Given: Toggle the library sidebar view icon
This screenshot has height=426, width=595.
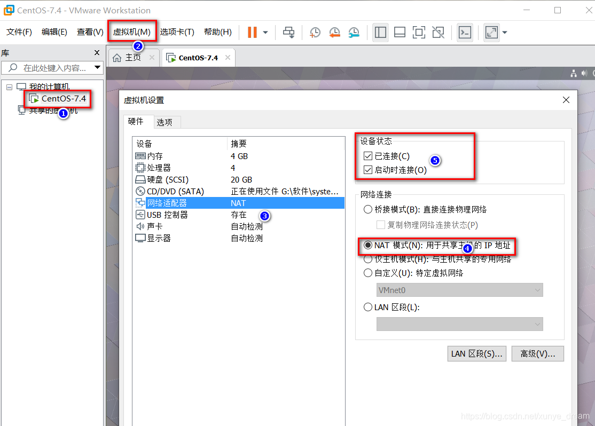Looking at the screenshot, I should click(x=380, y=32).
